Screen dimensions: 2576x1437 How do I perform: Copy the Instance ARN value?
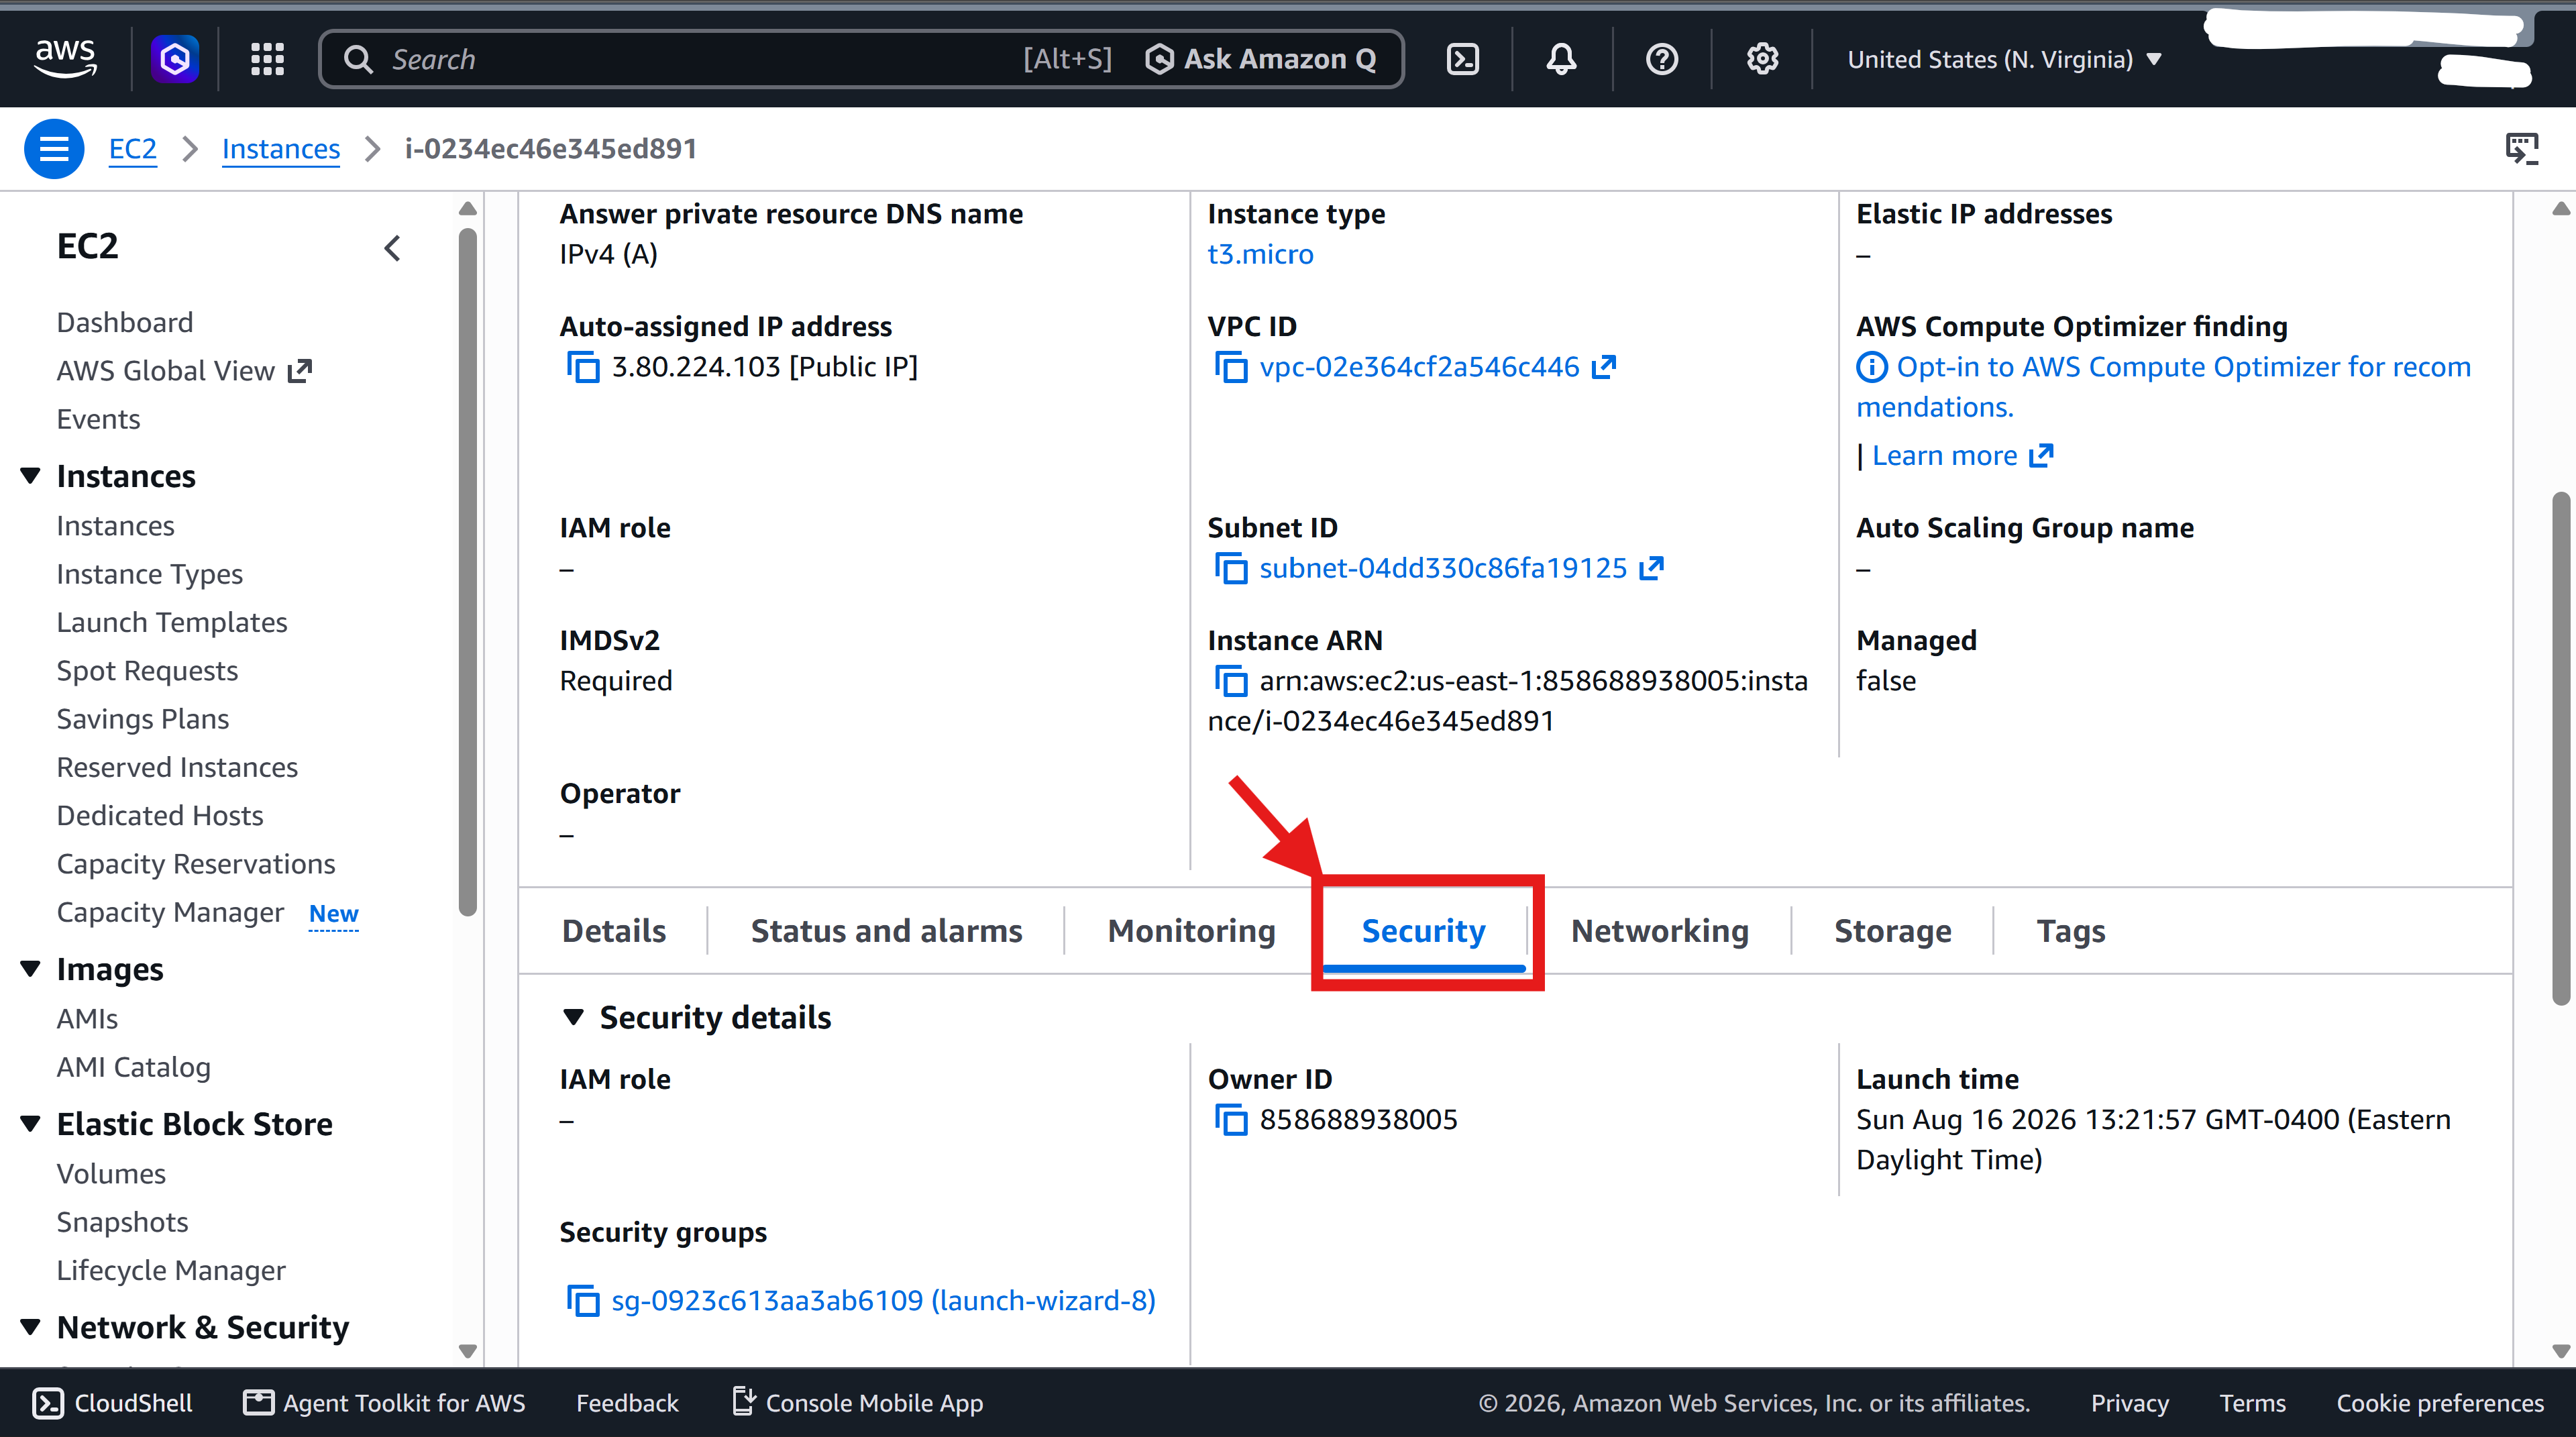(1231, 681)
